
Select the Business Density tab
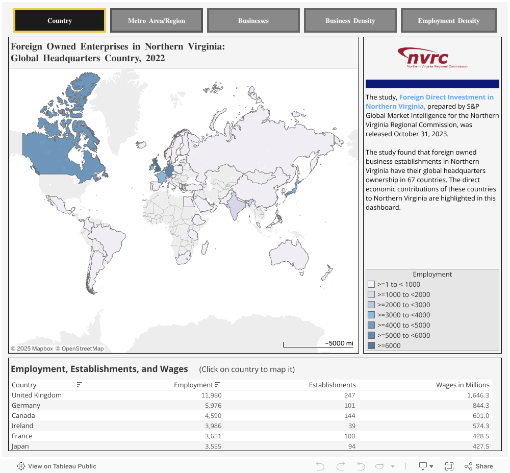tap(350, 20)
